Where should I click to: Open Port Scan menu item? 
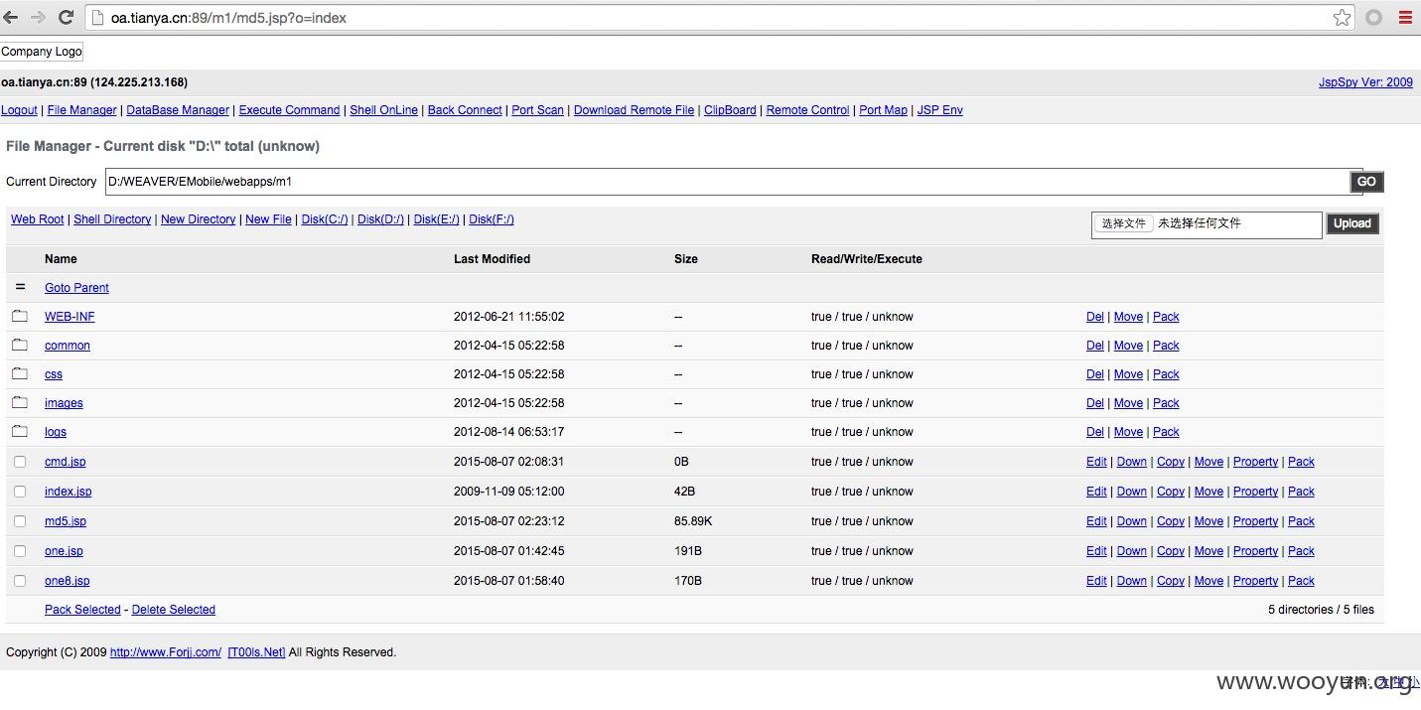tap(537, 110)
